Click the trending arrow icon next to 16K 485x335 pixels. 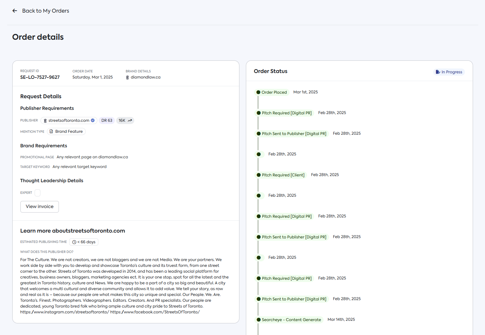130,120
